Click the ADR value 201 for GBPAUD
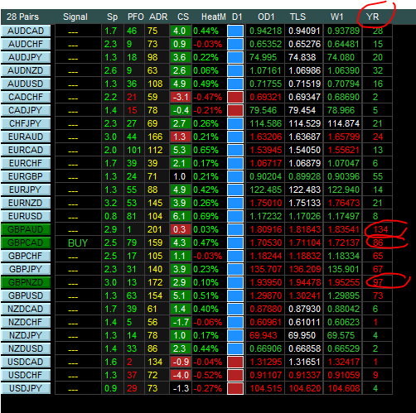416x413 pixels. [155, 229]
